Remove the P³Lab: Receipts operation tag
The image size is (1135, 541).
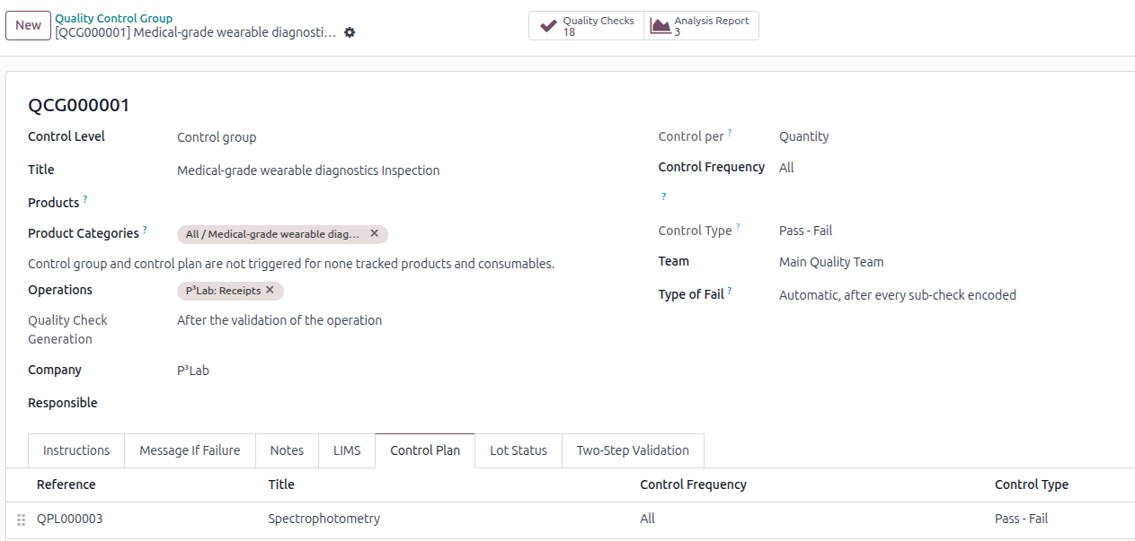coord(270,291)
